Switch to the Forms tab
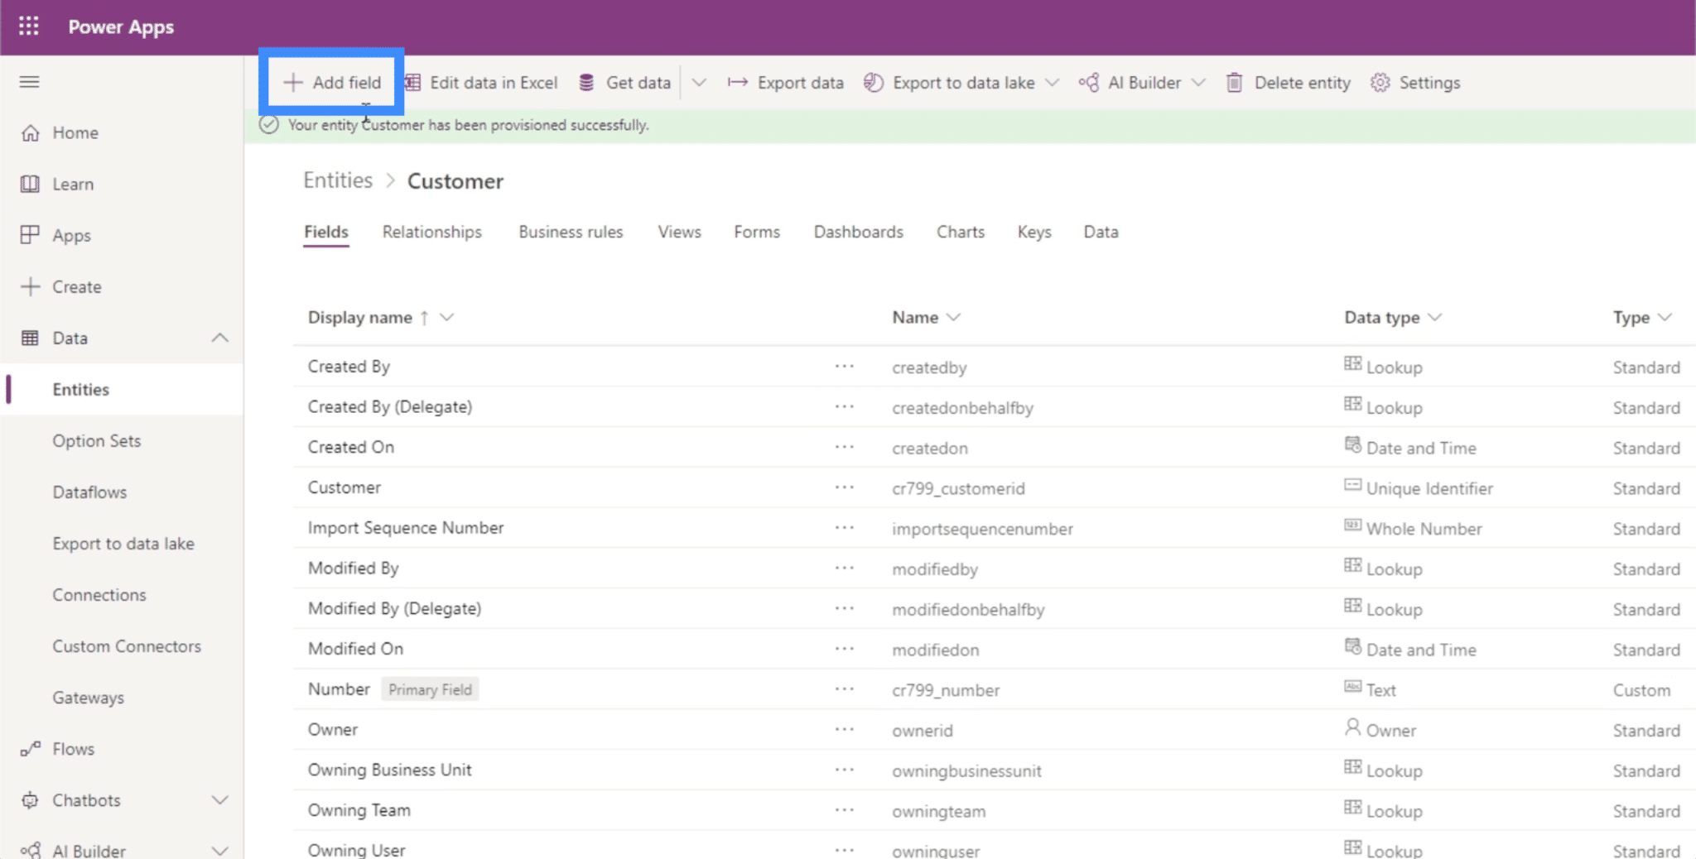The width and height of the screenshot is (1696, 859). [x=757, y=232]
